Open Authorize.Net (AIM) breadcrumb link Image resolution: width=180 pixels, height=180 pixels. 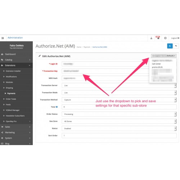(x=100, y=47)
